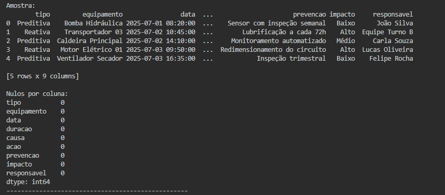Image resolution: width=445 pixels, height=195 pixels.
Task: Select the 'dtype: int64' line
Action: [28, 182]
